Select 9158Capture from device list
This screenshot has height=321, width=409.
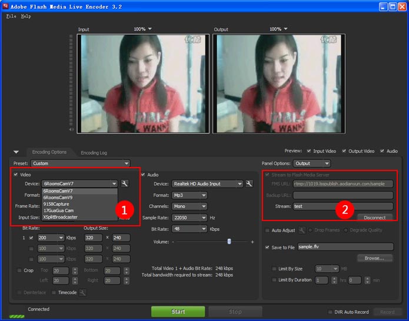[x=79, y=204]
